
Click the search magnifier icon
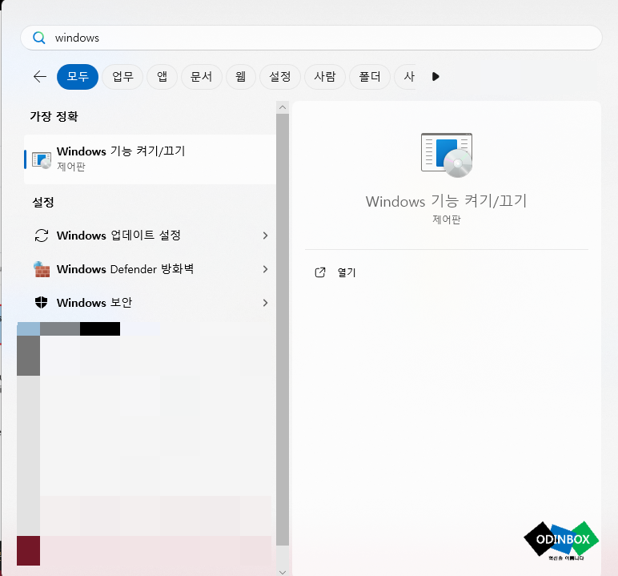[x=39, y=38]
